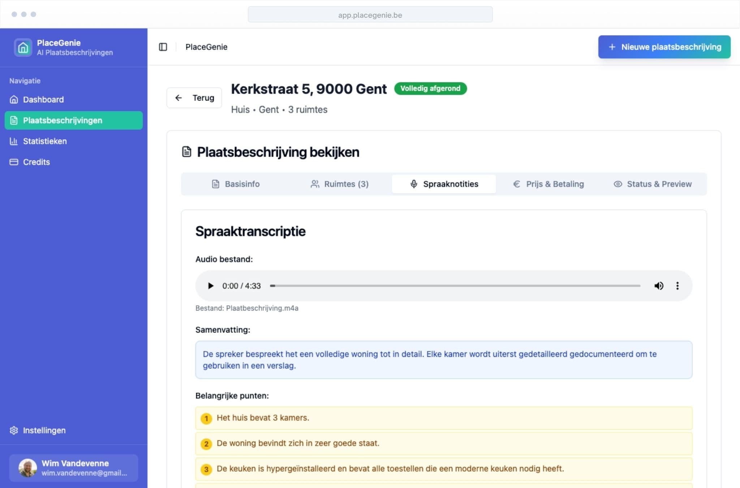Play the audio recording

click(210, 286)
